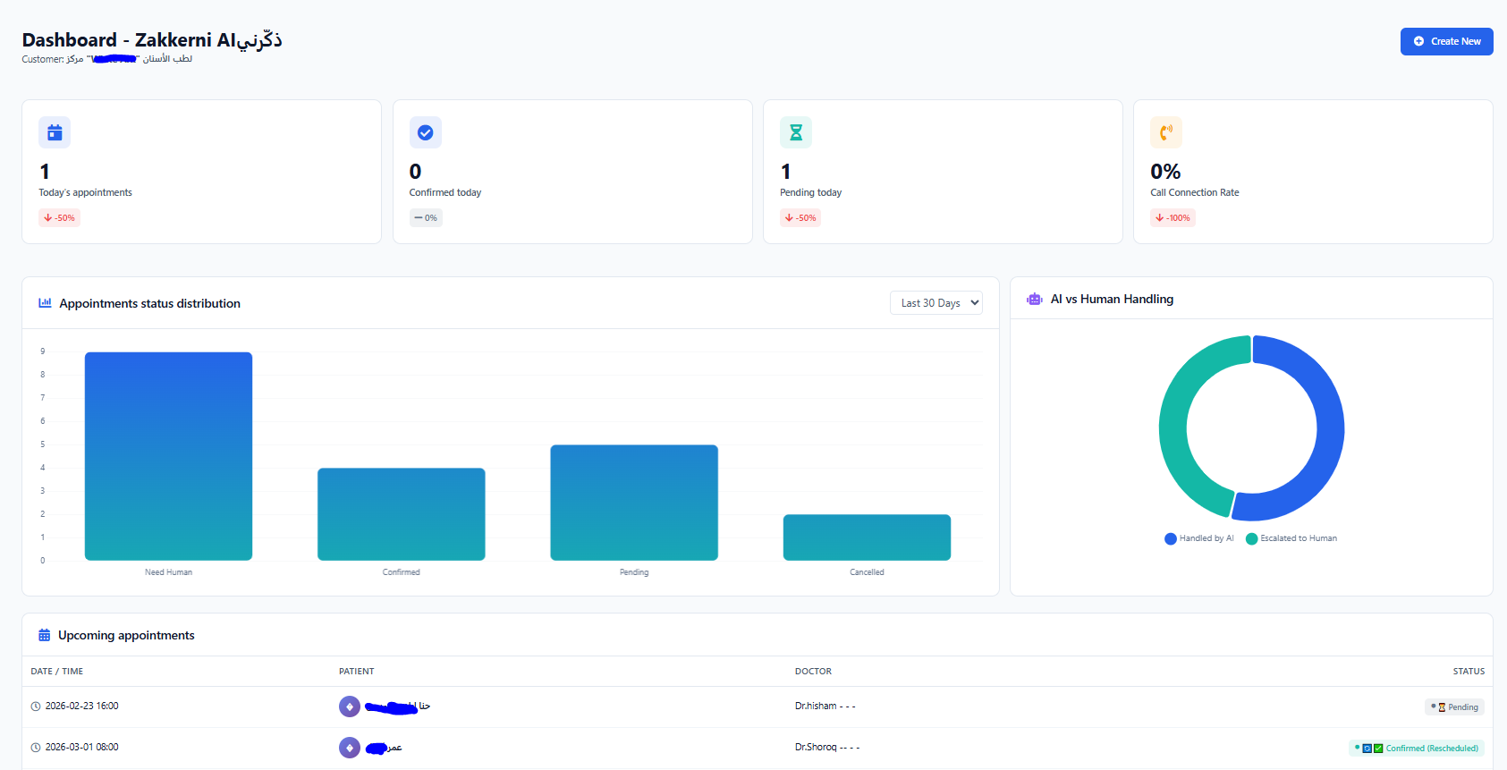Click the Confirmed (Rescheduled) status badge
The height and width of the screenshot is (770, 1507).
point(1417,749)
